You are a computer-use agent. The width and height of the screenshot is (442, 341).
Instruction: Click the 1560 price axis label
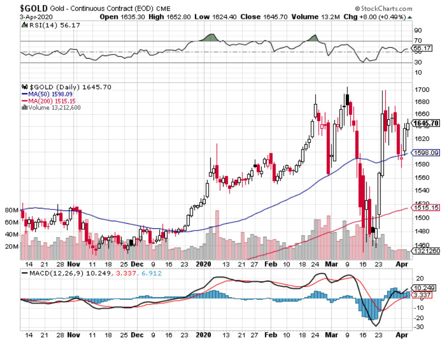coord(422,177)
